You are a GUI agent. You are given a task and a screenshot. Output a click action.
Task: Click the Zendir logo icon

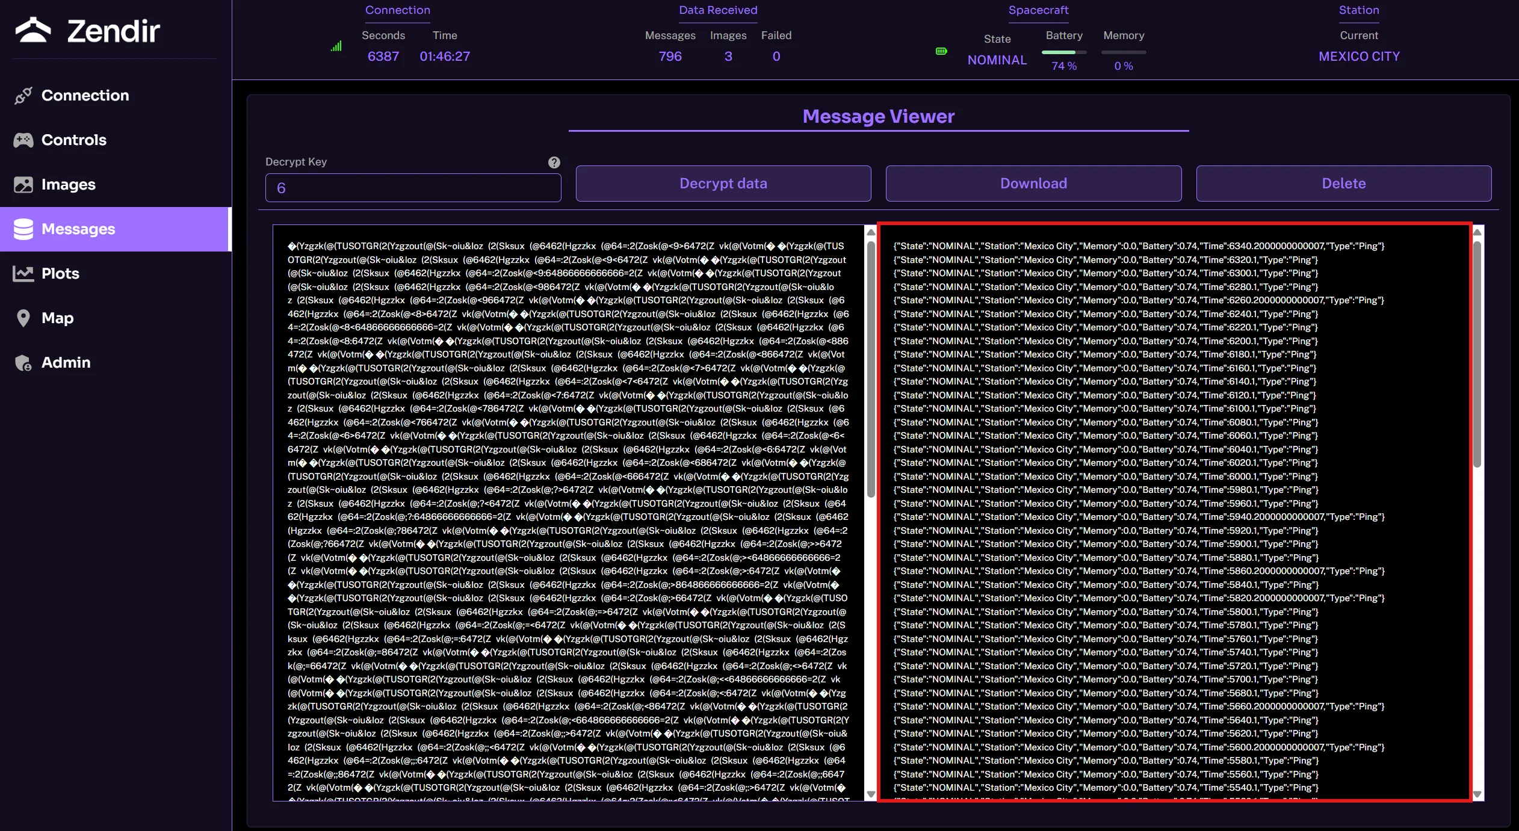(x=33, y=30)
